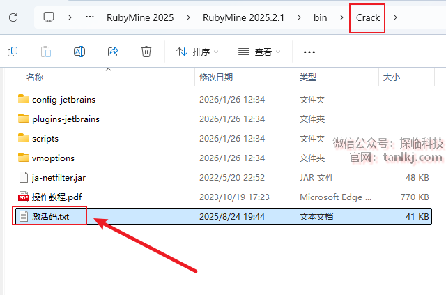This screenshot has height=295, width=446.
Task: Click the Rename toolbar icon
Action: coord(79,52)
